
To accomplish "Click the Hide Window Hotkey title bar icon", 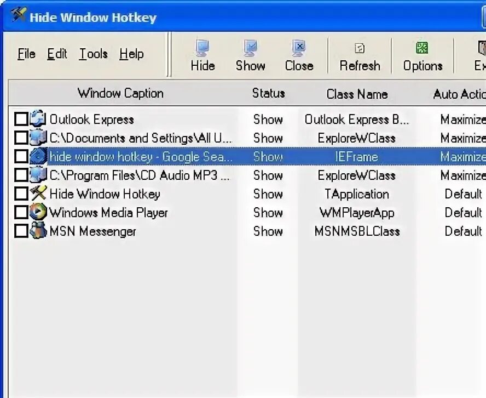I will (x=18, y=14).
